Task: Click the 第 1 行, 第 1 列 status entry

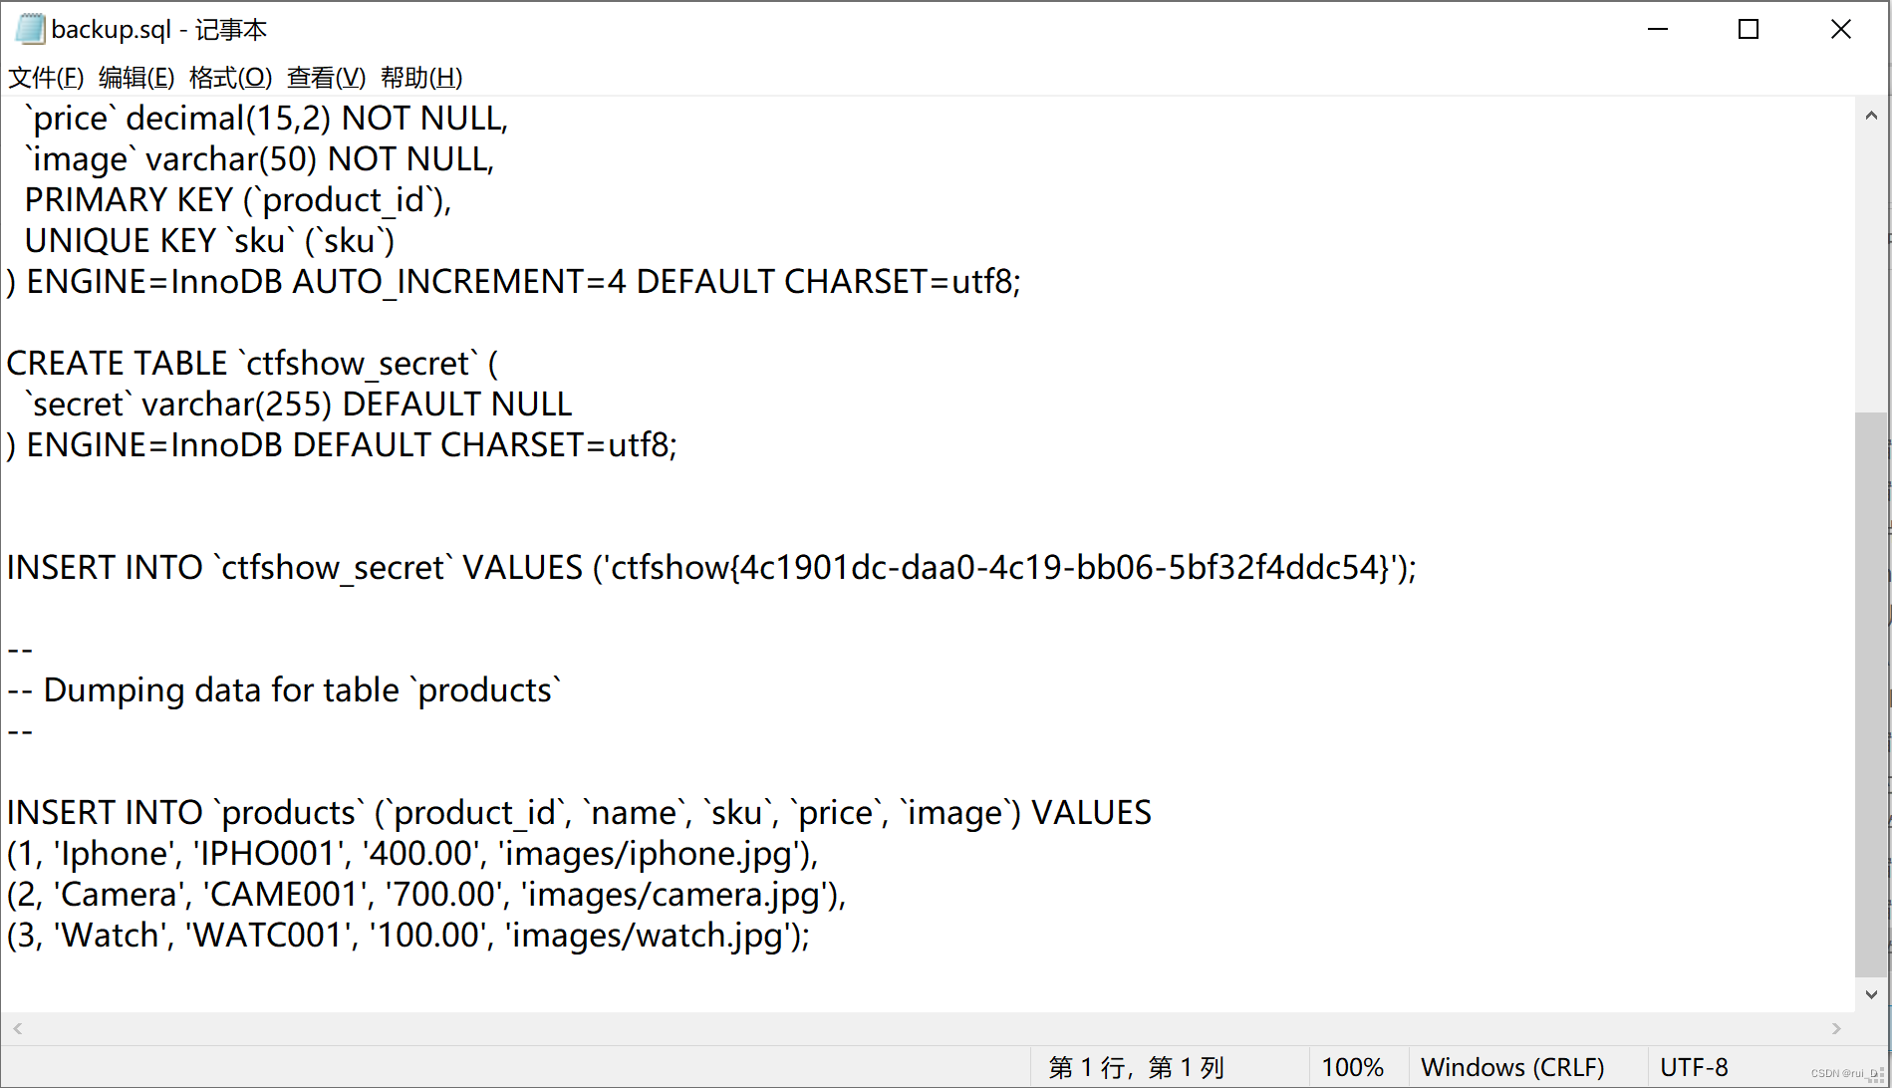Action: (1137, 1067)
